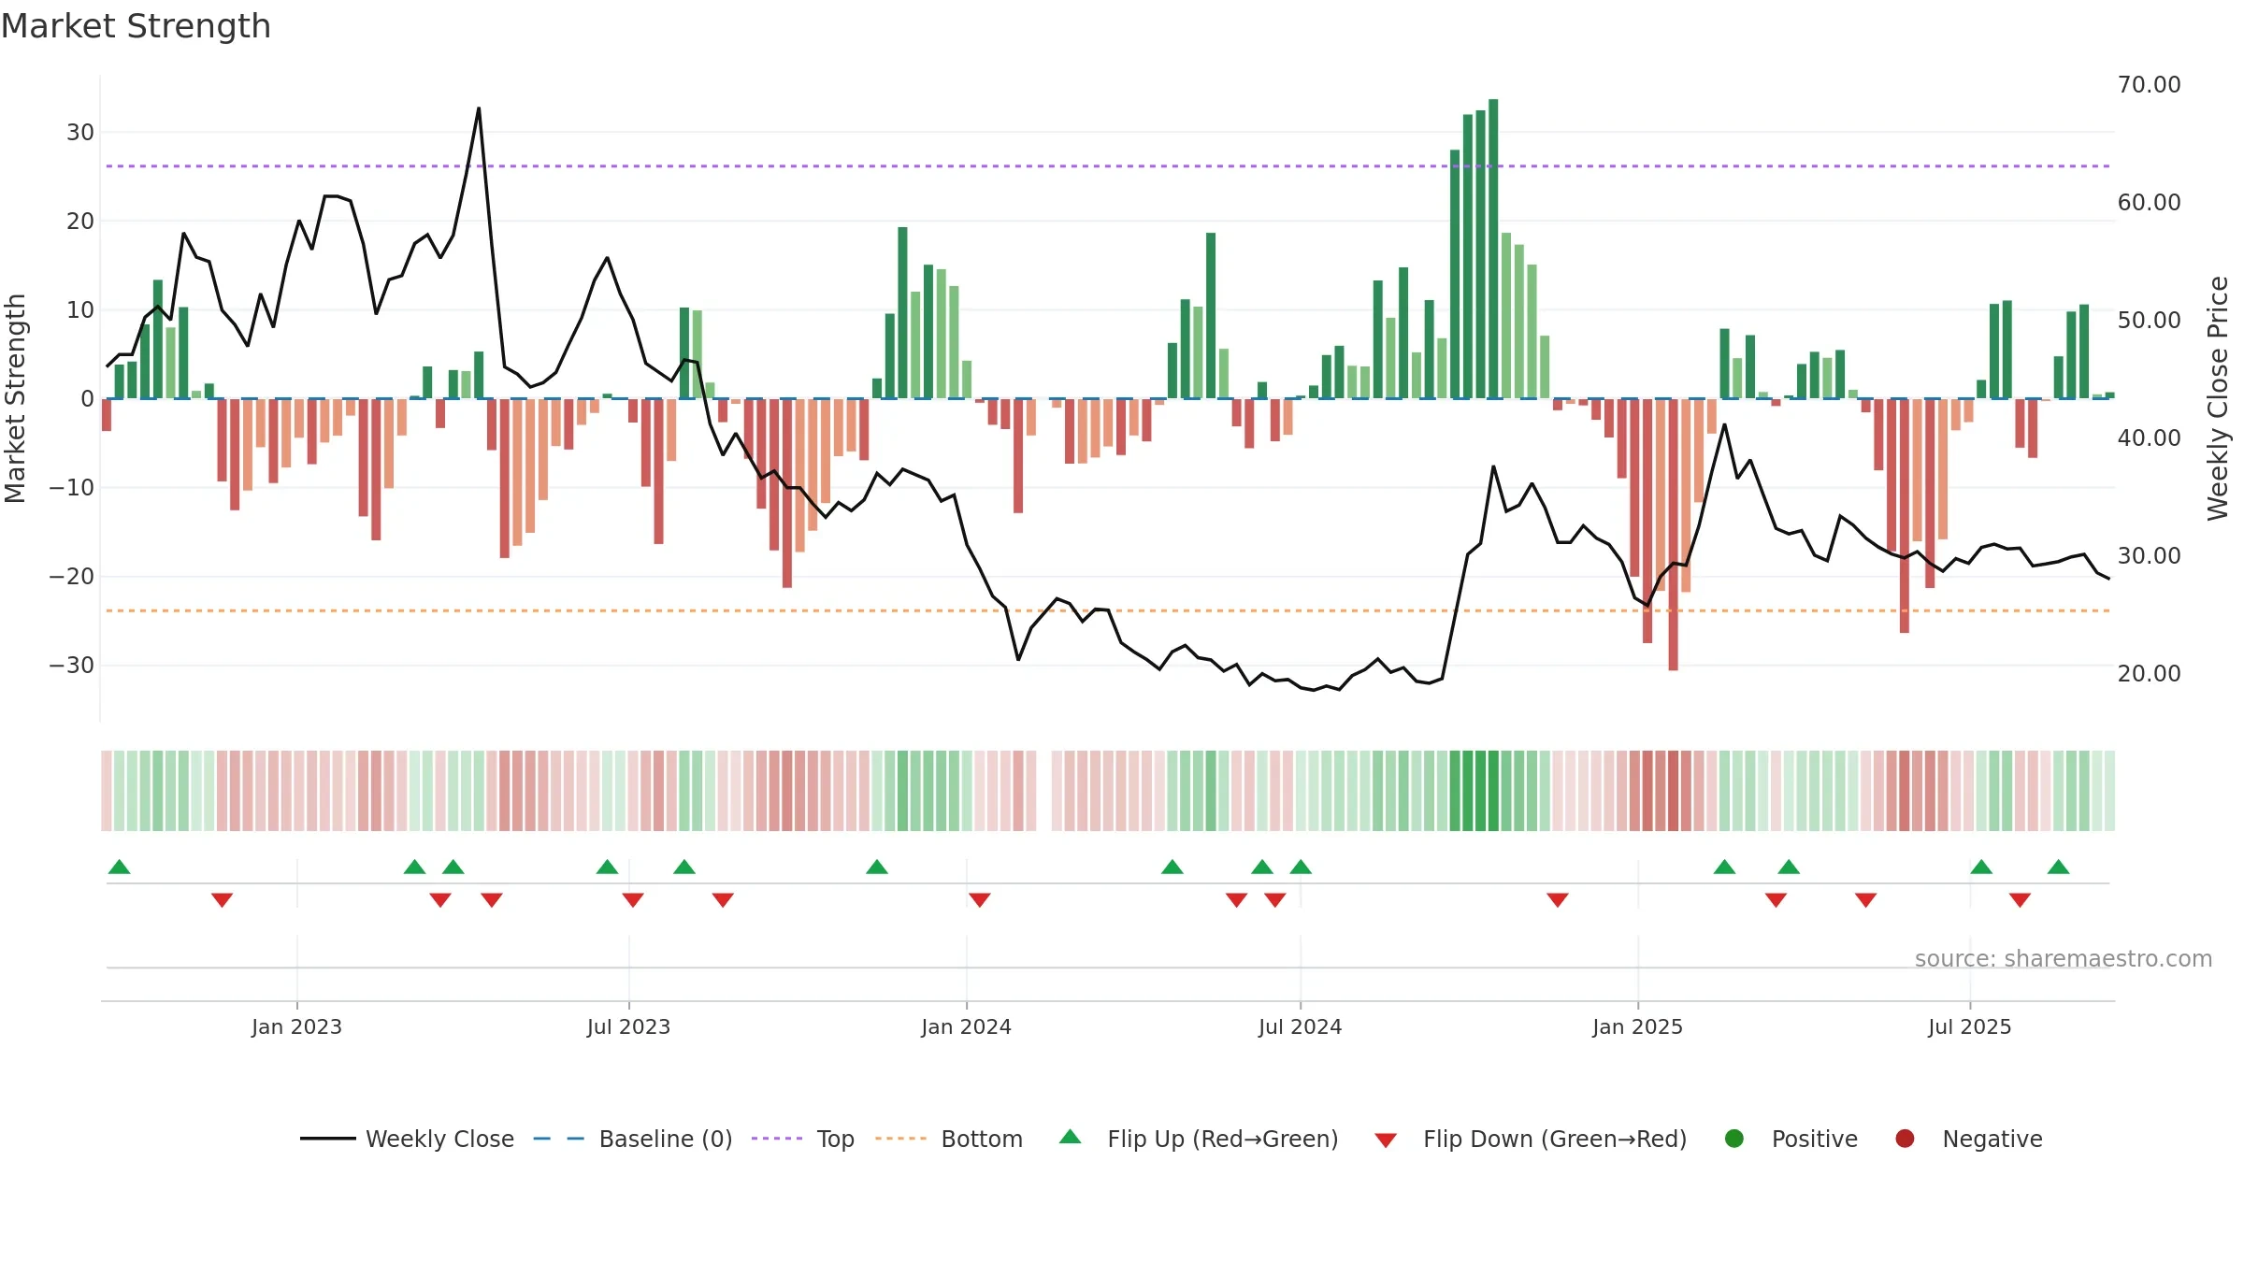The image size is (2244, 1262).
Task: Toggle Flip Up (Red→Green) legend entry
Action: coord(1199,1139)
